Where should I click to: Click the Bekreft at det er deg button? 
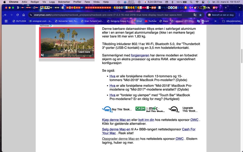pos(221,15)
